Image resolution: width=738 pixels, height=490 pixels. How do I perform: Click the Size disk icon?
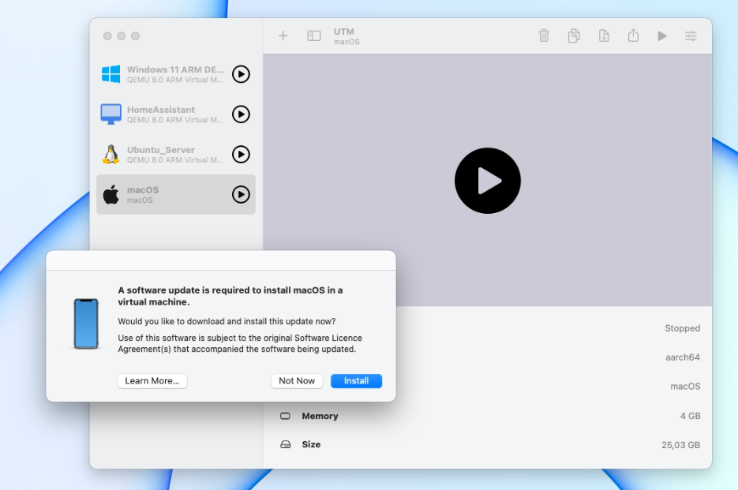click(285, 444)
